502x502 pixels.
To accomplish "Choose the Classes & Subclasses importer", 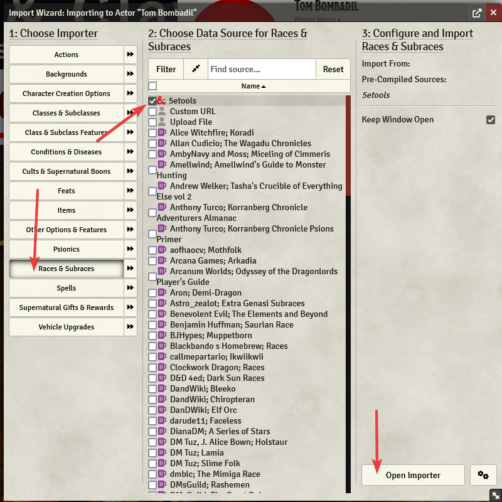I will [66, 113].
